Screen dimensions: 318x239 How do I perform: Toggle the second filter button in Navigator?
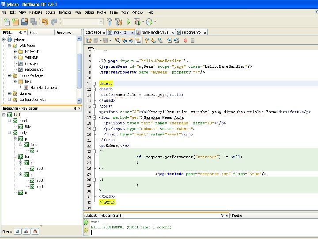point(26,231)
